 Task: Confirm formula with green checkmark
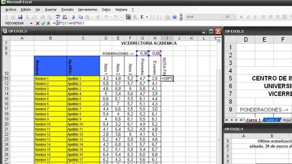pos(43,23)
